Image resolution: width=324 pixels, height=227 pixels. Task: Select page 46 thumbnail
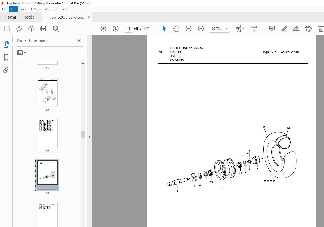pyautogui.click(x=47, y=92)
